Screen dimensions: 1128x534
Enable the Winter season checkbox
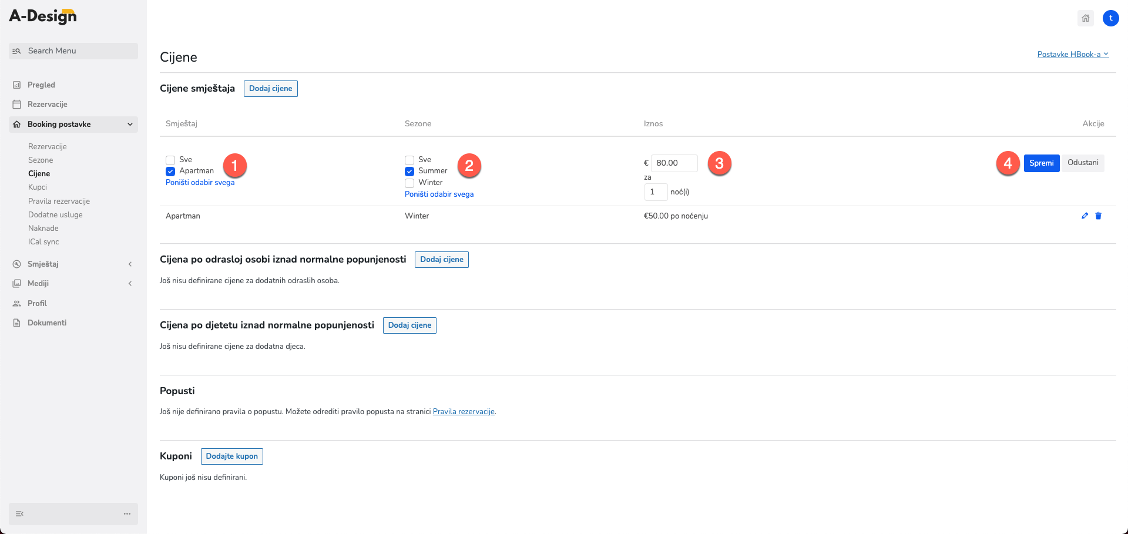tap(409, 183)
